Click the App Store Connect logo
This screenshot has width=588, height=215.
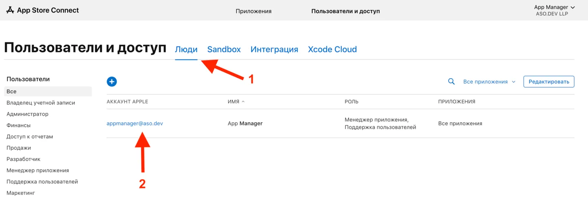[x=42, y=10]
